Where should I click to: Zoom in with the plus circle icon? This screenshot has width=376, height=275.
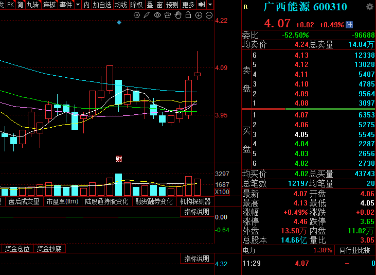(x=199, y=15)
